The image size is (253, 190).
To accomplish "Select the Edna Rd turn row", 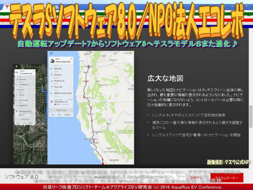I will (x=61, y=68).
